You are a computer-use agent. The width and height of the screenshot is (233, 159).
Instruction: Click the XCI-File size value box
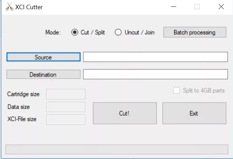coord(65,119)
